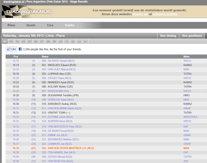
Task: Click the Facebook logo icon
Action: (20, 49)
